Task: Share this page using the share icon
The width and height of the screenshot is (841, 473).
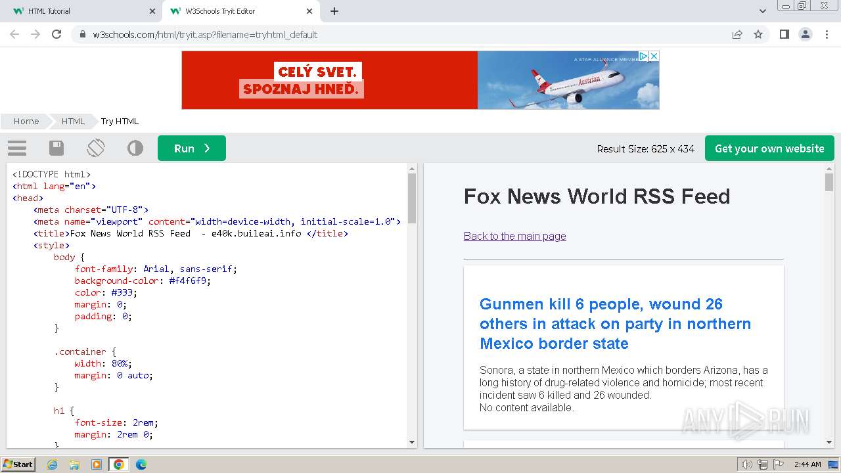Action: pyautogui.click(x=737, y=34)
